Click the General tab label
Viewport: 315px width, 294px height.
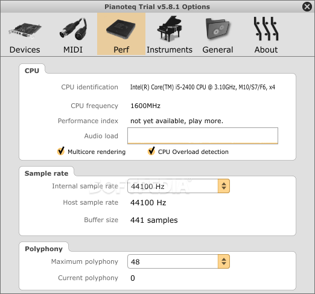218,50
